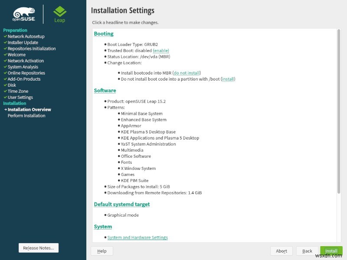Image resolution: width=347 pixels, height=260 pixels.
Task: Open the Software settings heading
Action: click(106, 91)
